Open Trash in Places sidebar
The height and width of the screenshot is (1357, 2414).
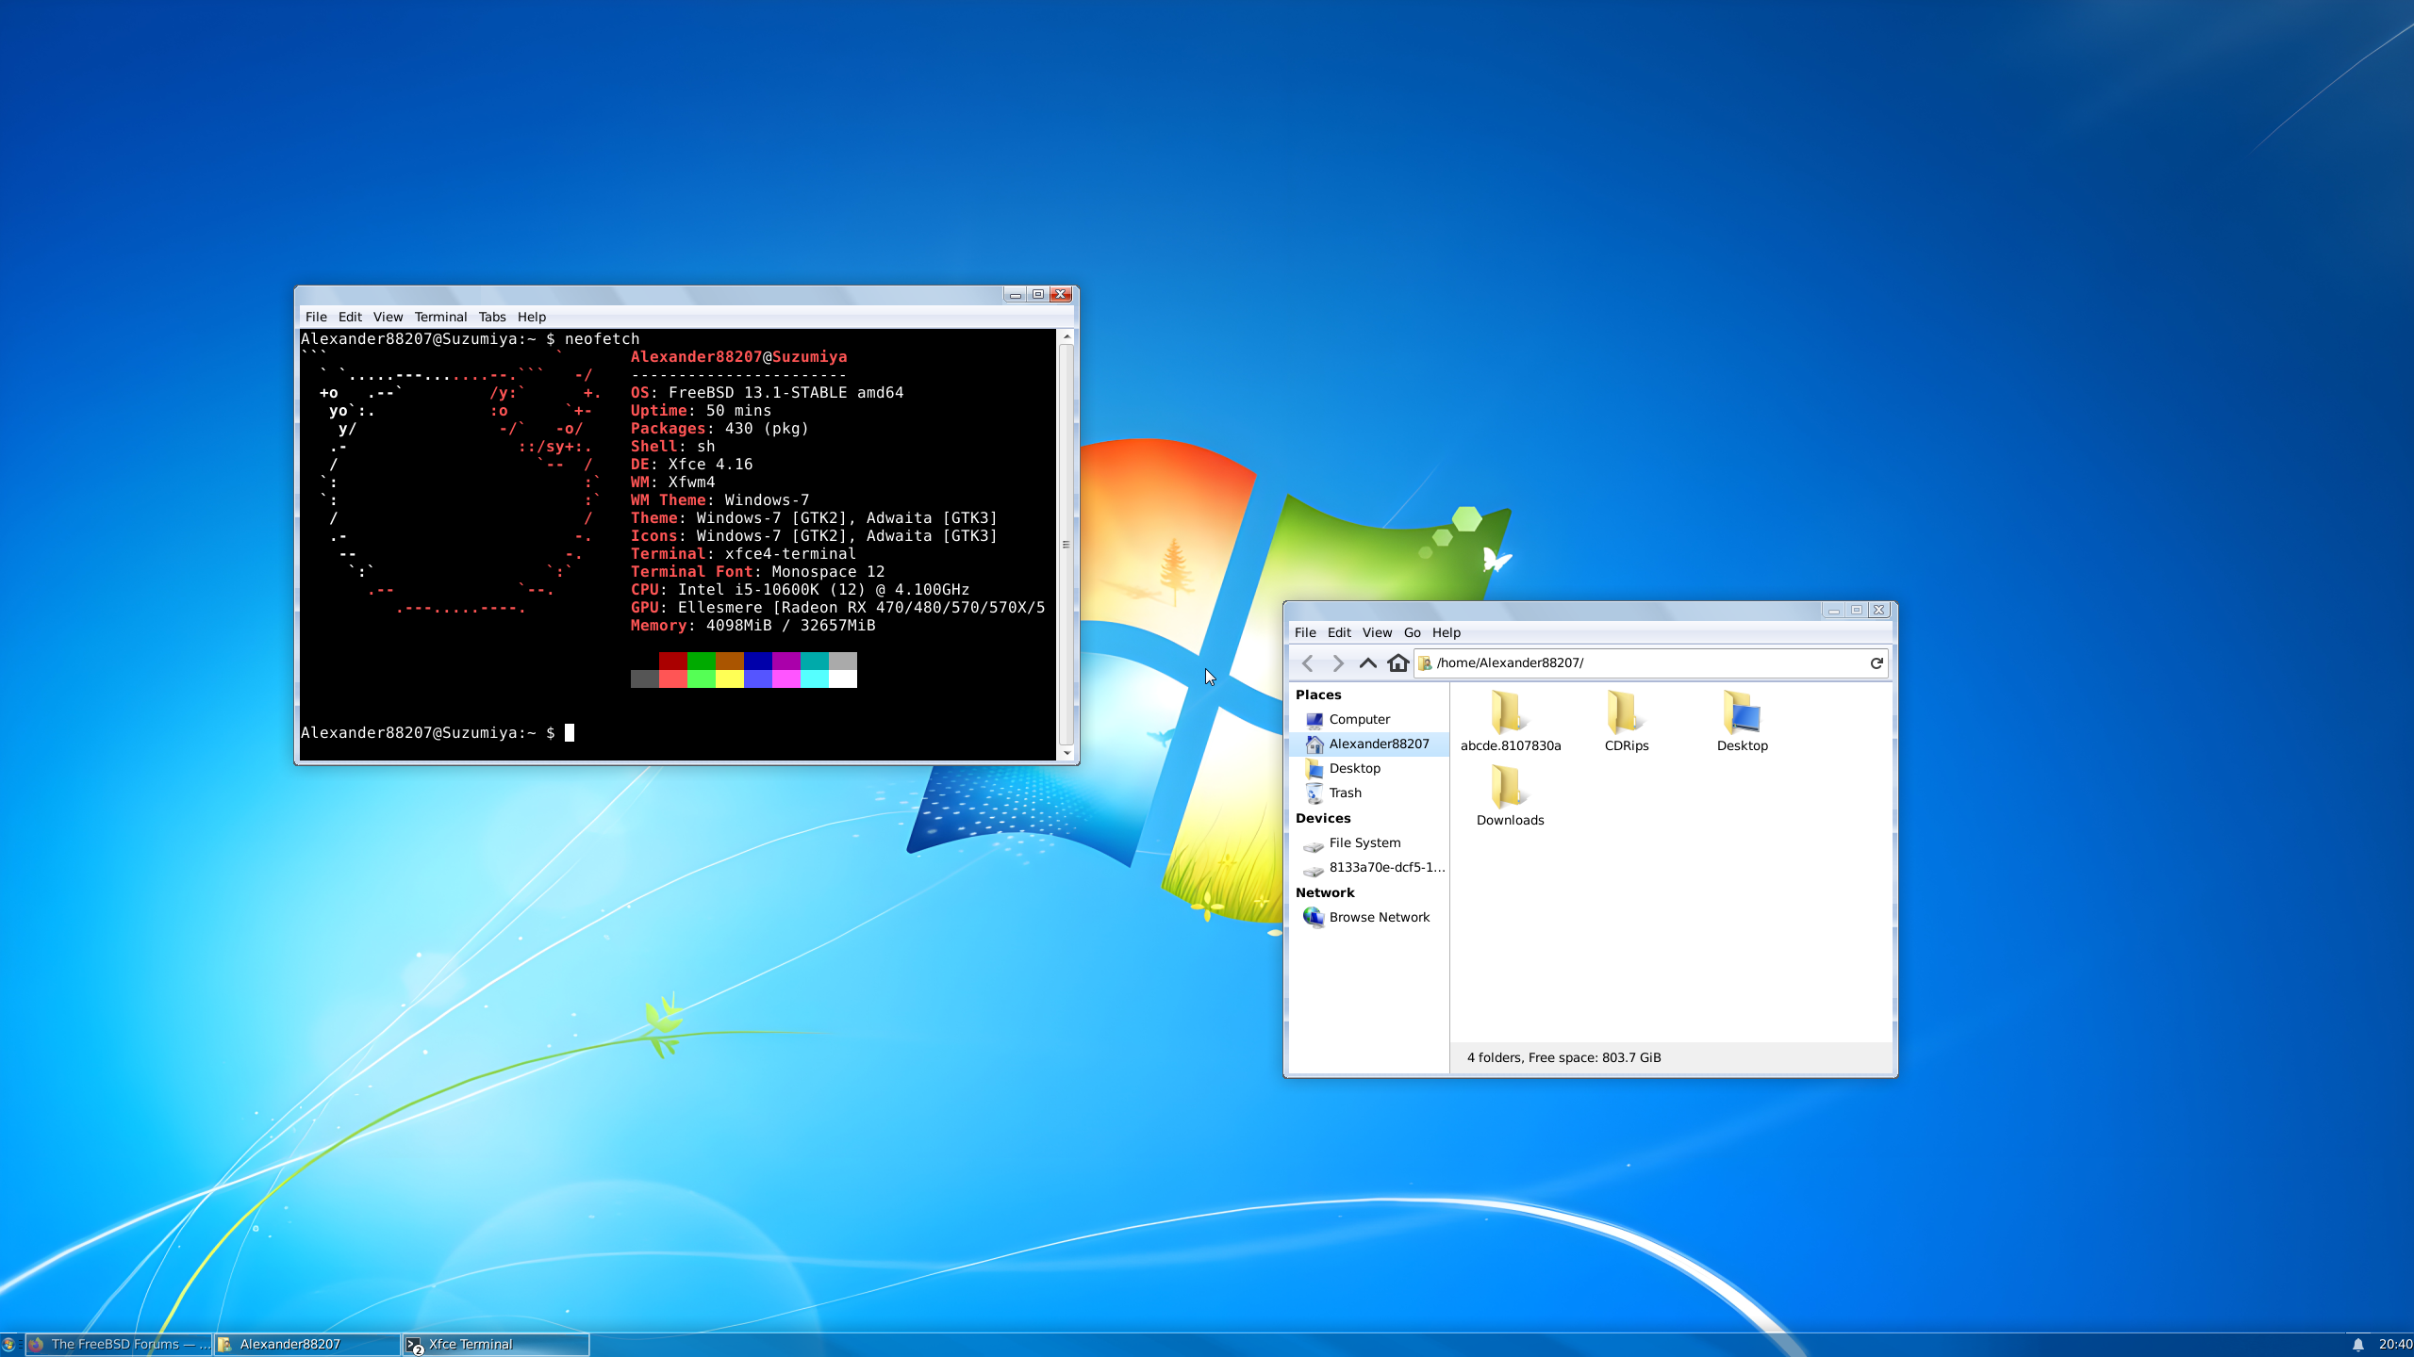[x=1368, y=793]
